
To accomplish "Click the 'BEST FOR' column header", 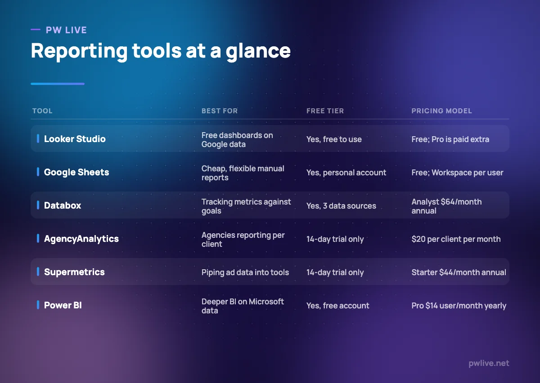I will 220,111.
